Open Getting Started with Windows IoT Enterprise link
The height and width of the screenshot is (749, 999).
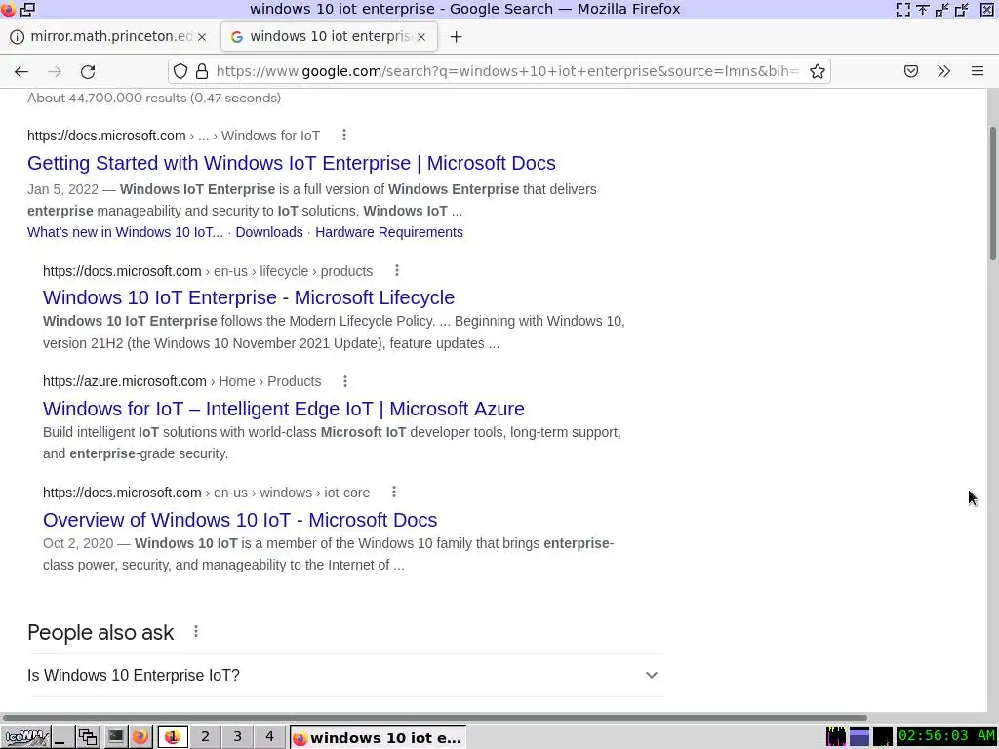(x=291, y=163)
